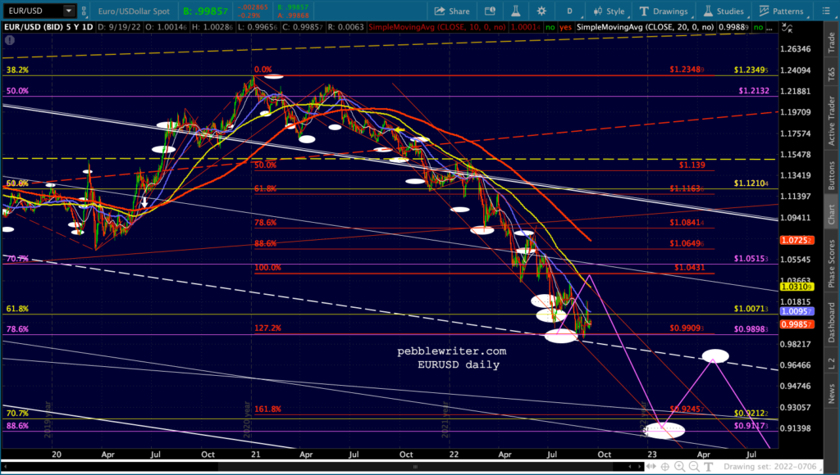Screen dimensions: 840x475
Task: Open the Share menu
Action: 452,11
